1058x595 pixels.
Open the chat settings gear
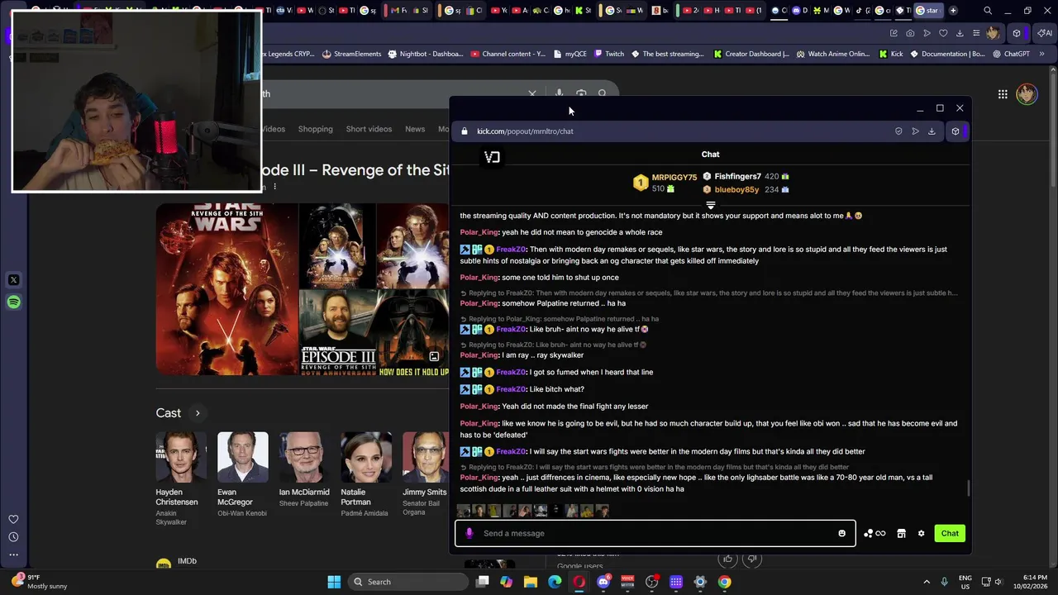[x=921, y=533]
